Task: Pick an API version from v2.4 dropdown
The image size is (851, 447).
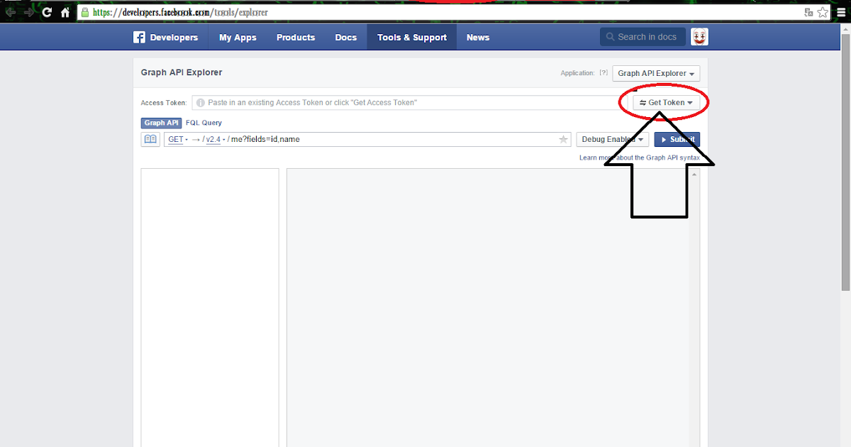Action: click(x=216, y=139)
